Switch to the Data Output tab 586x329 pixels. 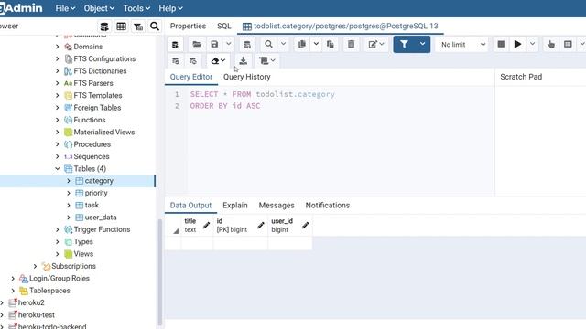(190, 206)
